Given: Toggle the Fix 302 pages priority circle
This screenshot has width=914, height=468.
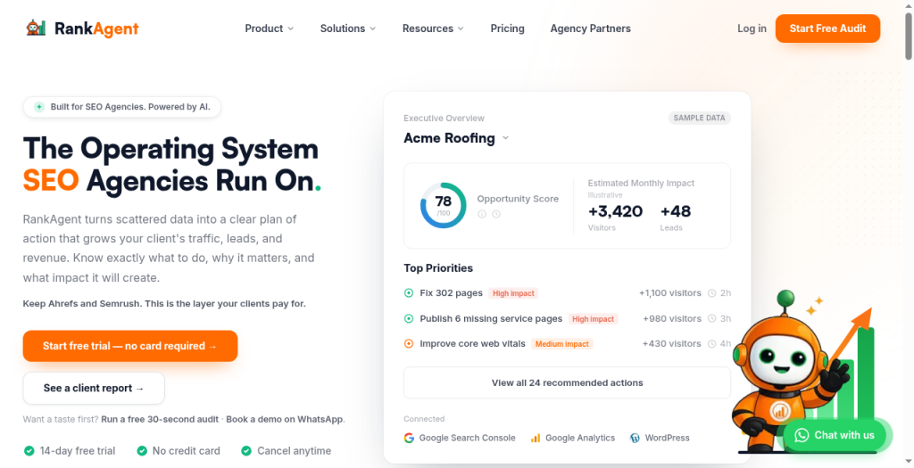Looking at the screenshot, I should (409, 293).
